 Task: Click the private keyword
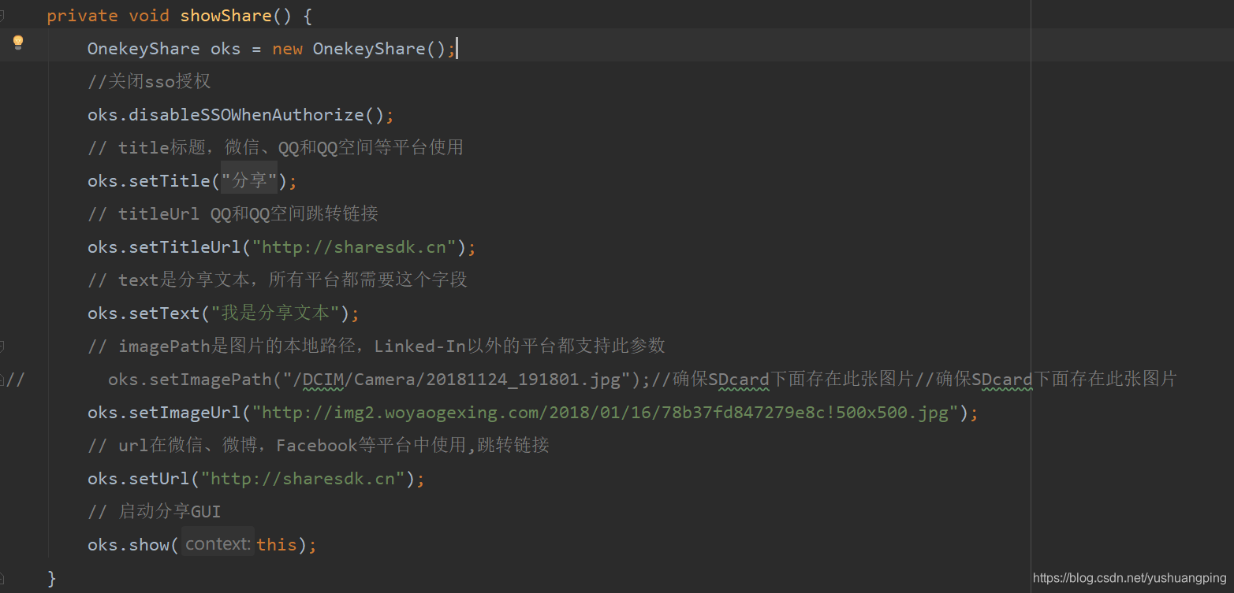point(83,16)
